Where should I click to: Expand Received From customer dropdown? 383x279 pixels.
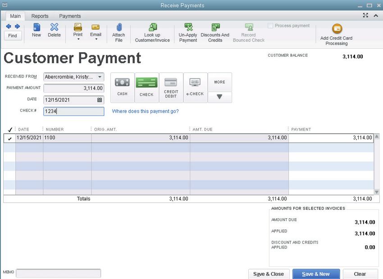(x=100, y=77)
